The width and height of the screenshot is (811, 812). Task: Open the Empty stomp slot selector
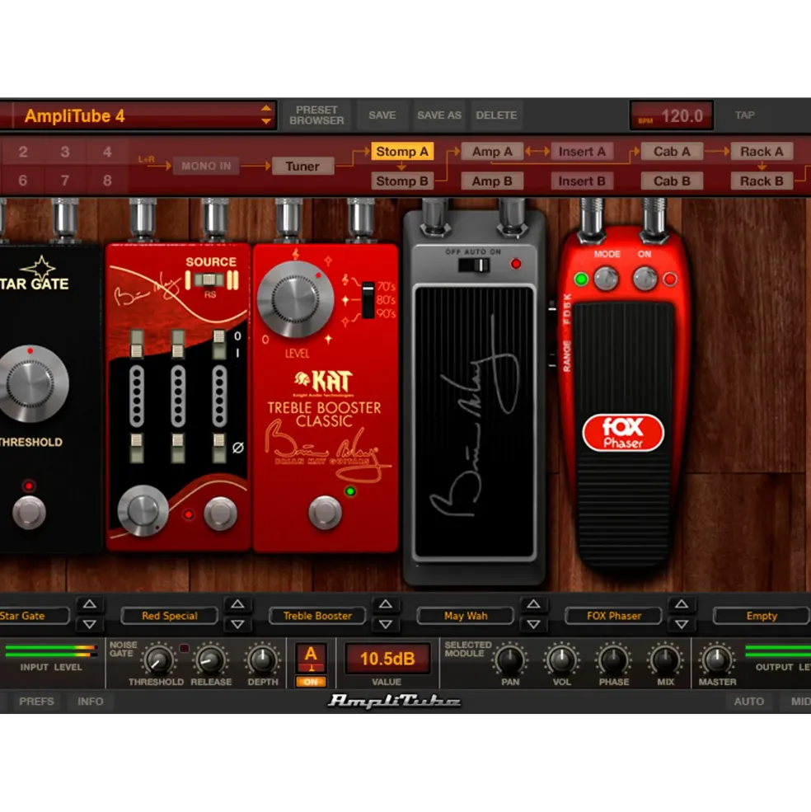tap(762, 616)
